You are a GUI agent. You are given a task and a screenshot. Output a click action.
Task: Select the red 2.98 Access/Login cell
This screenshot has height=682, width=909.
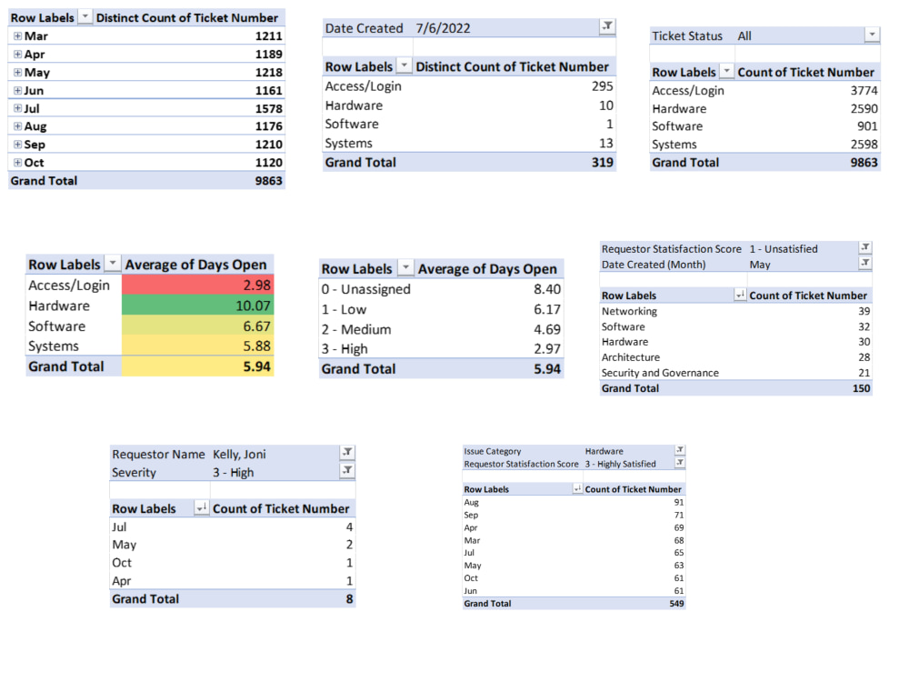pyautogui.click(x=197, y=285)
